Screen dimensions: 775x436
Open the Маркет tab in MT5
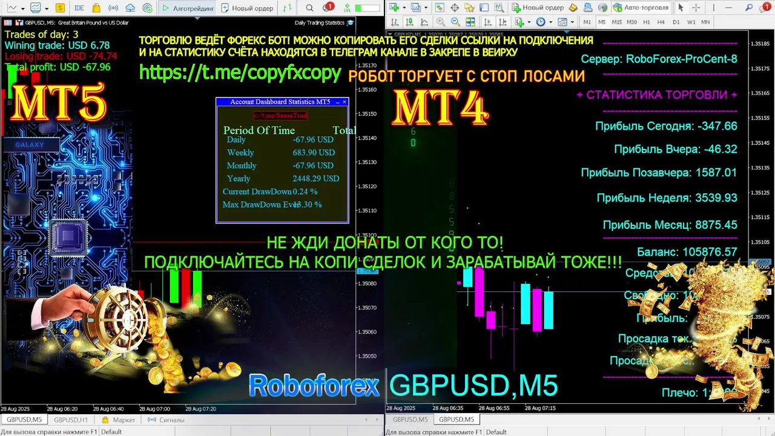(x=119, y=420)
